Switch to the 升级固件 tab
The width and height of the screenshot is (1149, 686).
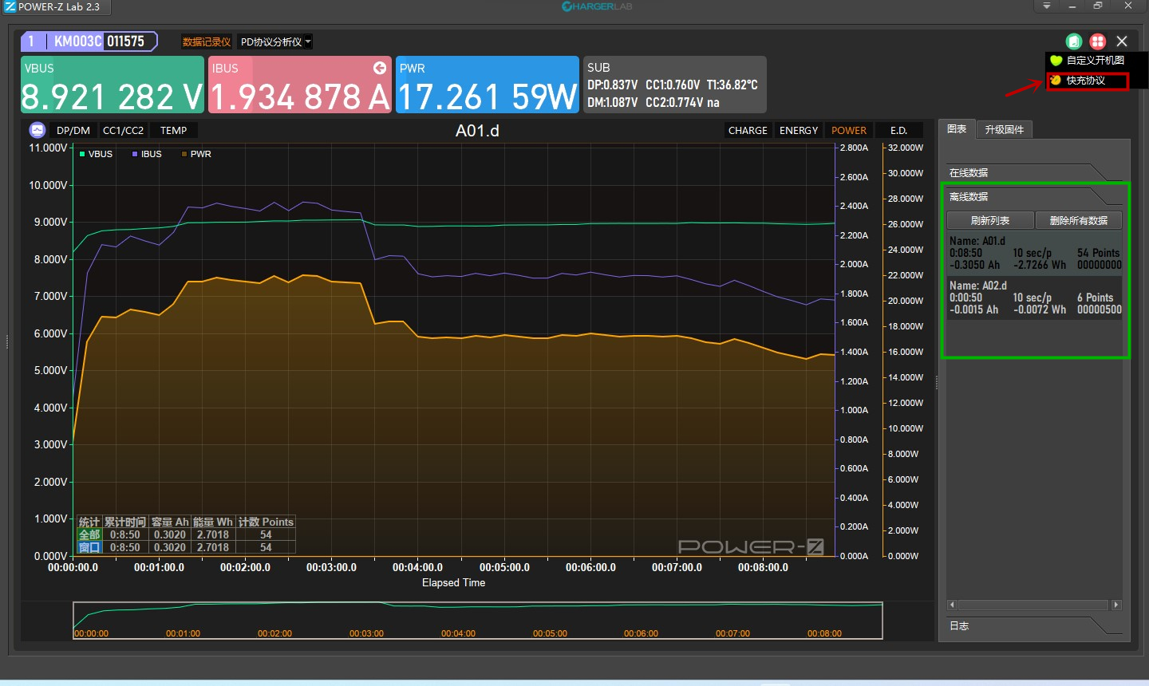[1004, 129]
